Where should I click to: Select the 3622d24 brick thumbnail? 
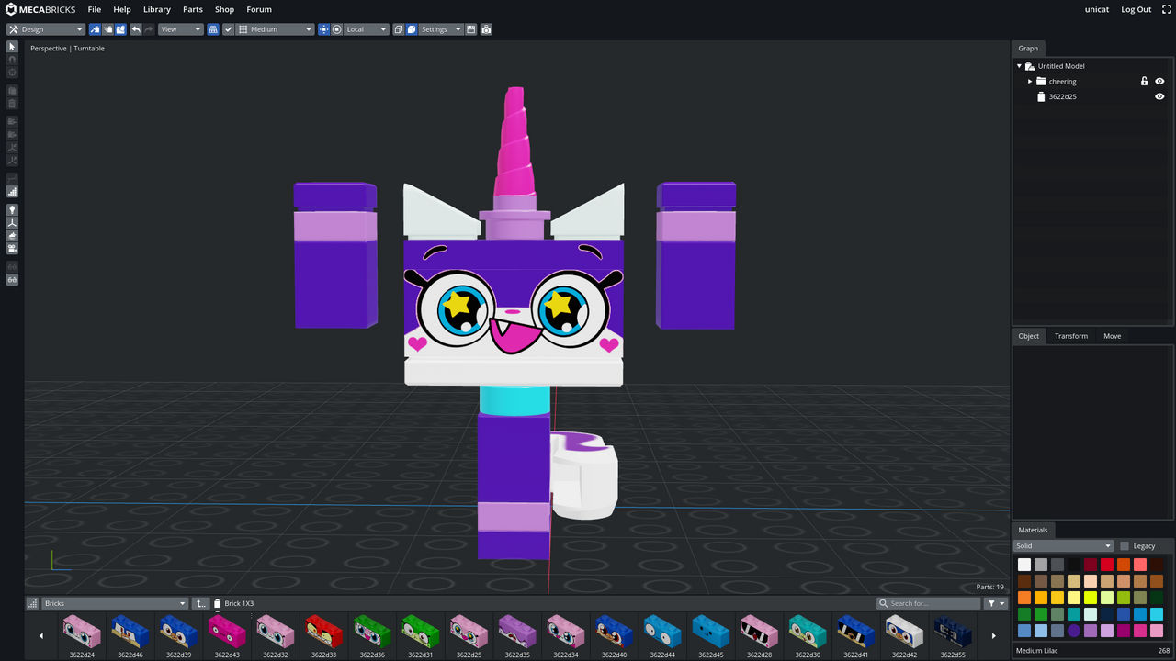[x=82, y=634]
